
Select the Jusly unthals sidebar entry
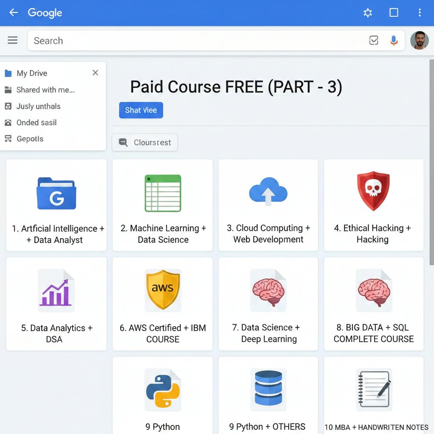[x=38, y=106]
